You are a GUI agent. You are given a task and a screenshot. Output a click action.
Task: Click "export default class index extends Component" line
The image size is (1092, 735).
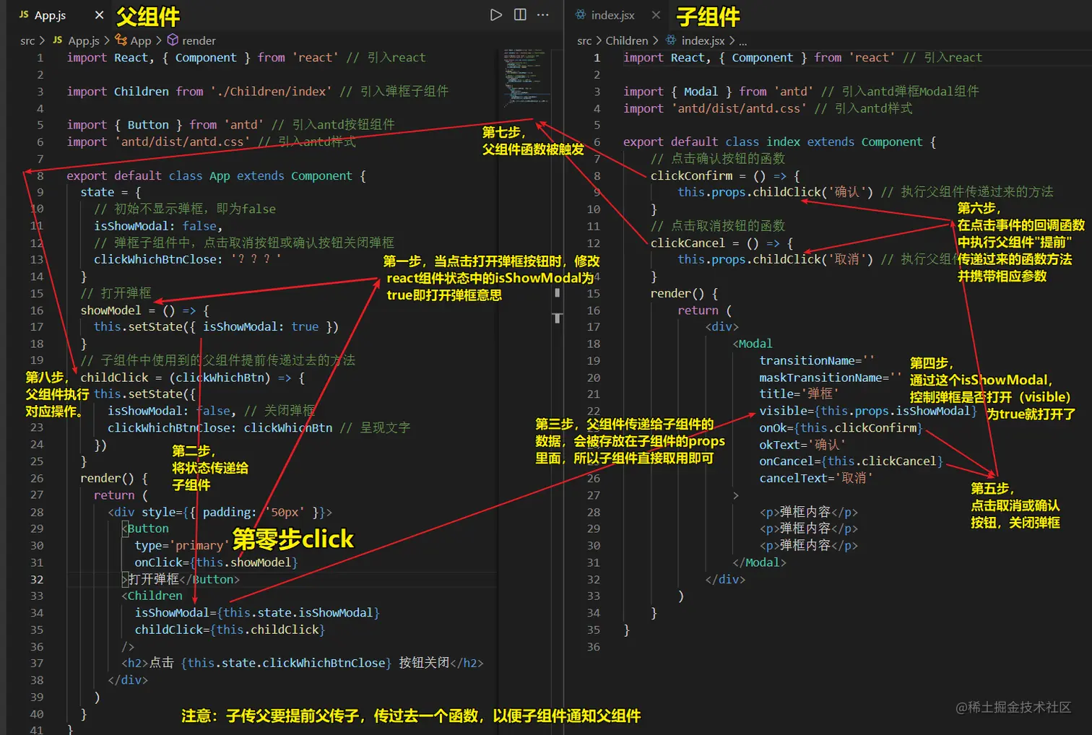point(780,142)
